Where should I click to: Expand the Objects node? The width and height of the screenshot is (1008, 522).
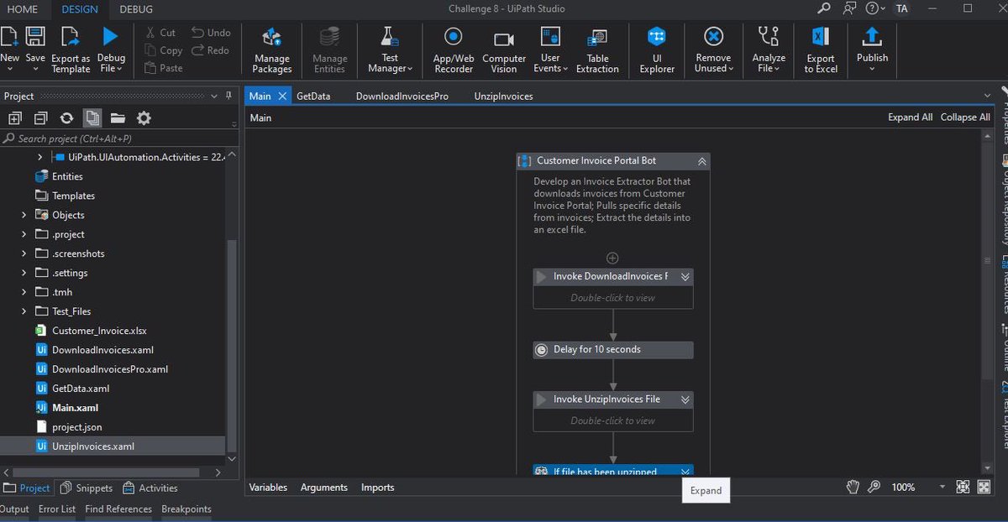tap(24, 215)
